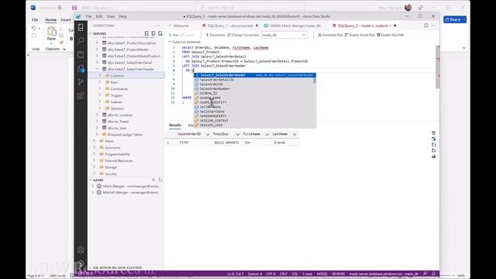Screen dimensions: 496x279
Task: Click the notifications bell in status bar
Action: point(434,274)
